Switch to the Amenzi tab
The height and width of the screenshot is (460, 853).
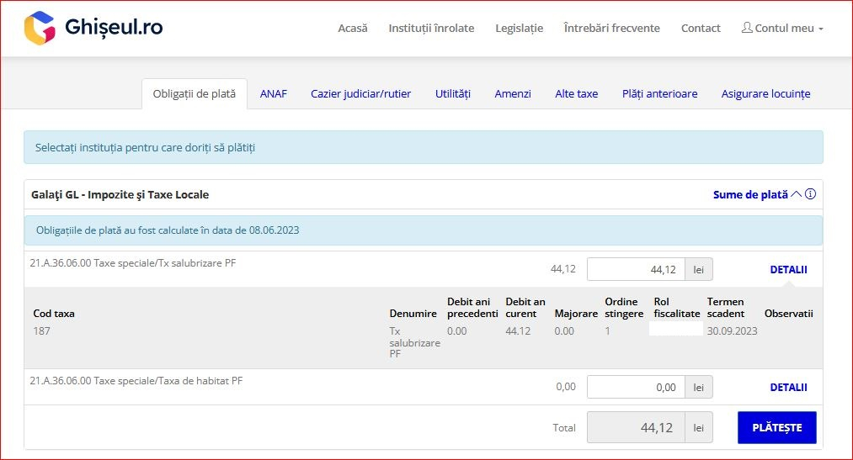(513, 94)
